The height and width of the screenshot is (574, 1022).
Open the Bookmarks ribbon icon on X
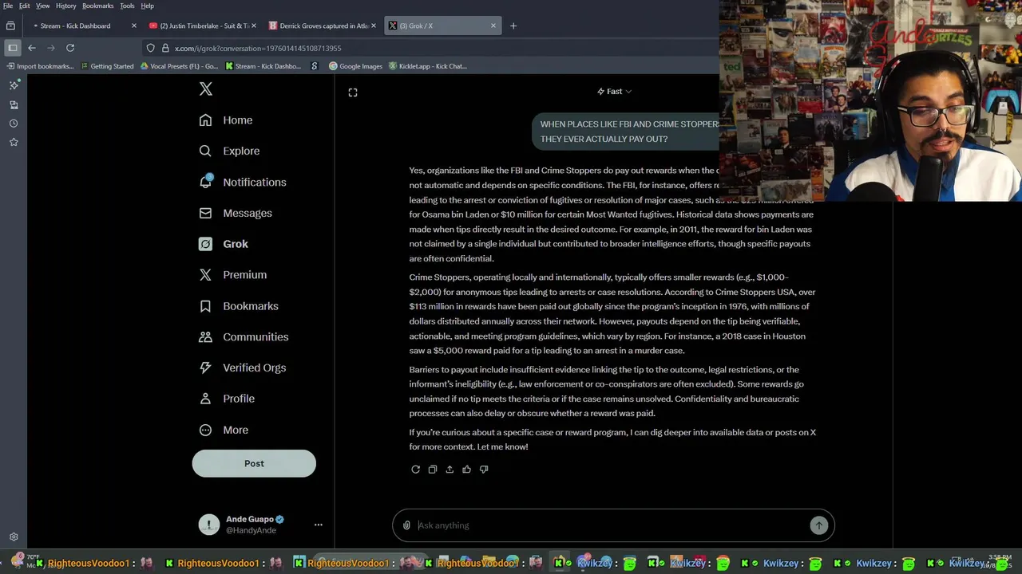(205, 306)
